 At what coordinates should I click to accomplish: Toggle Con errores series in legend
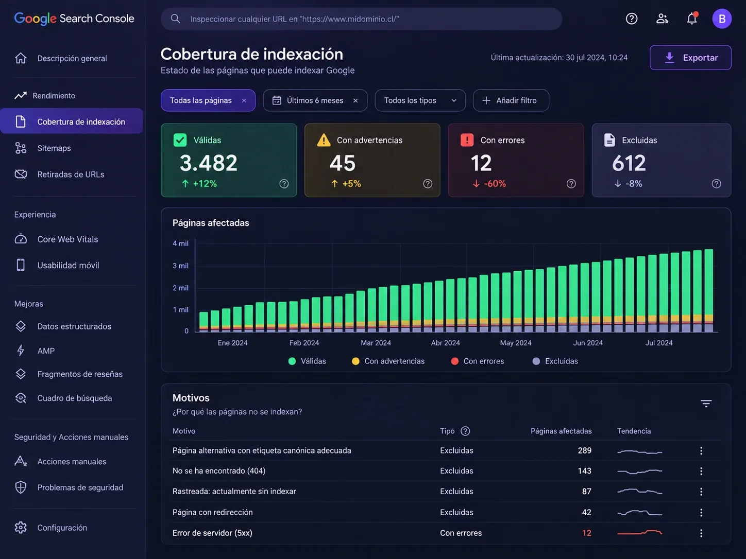click(x=478, y=361)
